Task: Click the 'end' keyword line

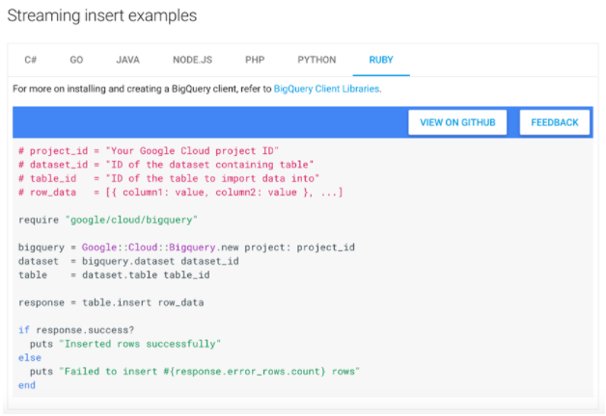Action: tap(27, 385)
